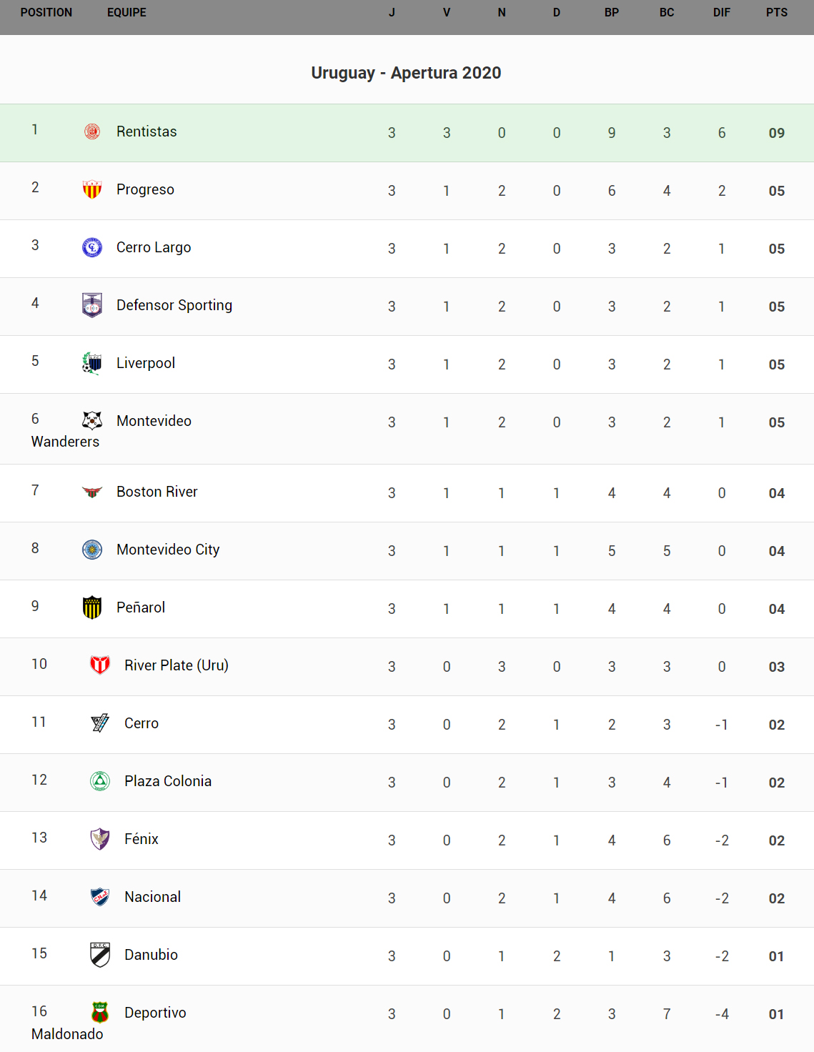The image size is (814, 1052).
Task: Click the Plaza Colonia green logo
Action: pyautogui.click(x=100, y=781)
